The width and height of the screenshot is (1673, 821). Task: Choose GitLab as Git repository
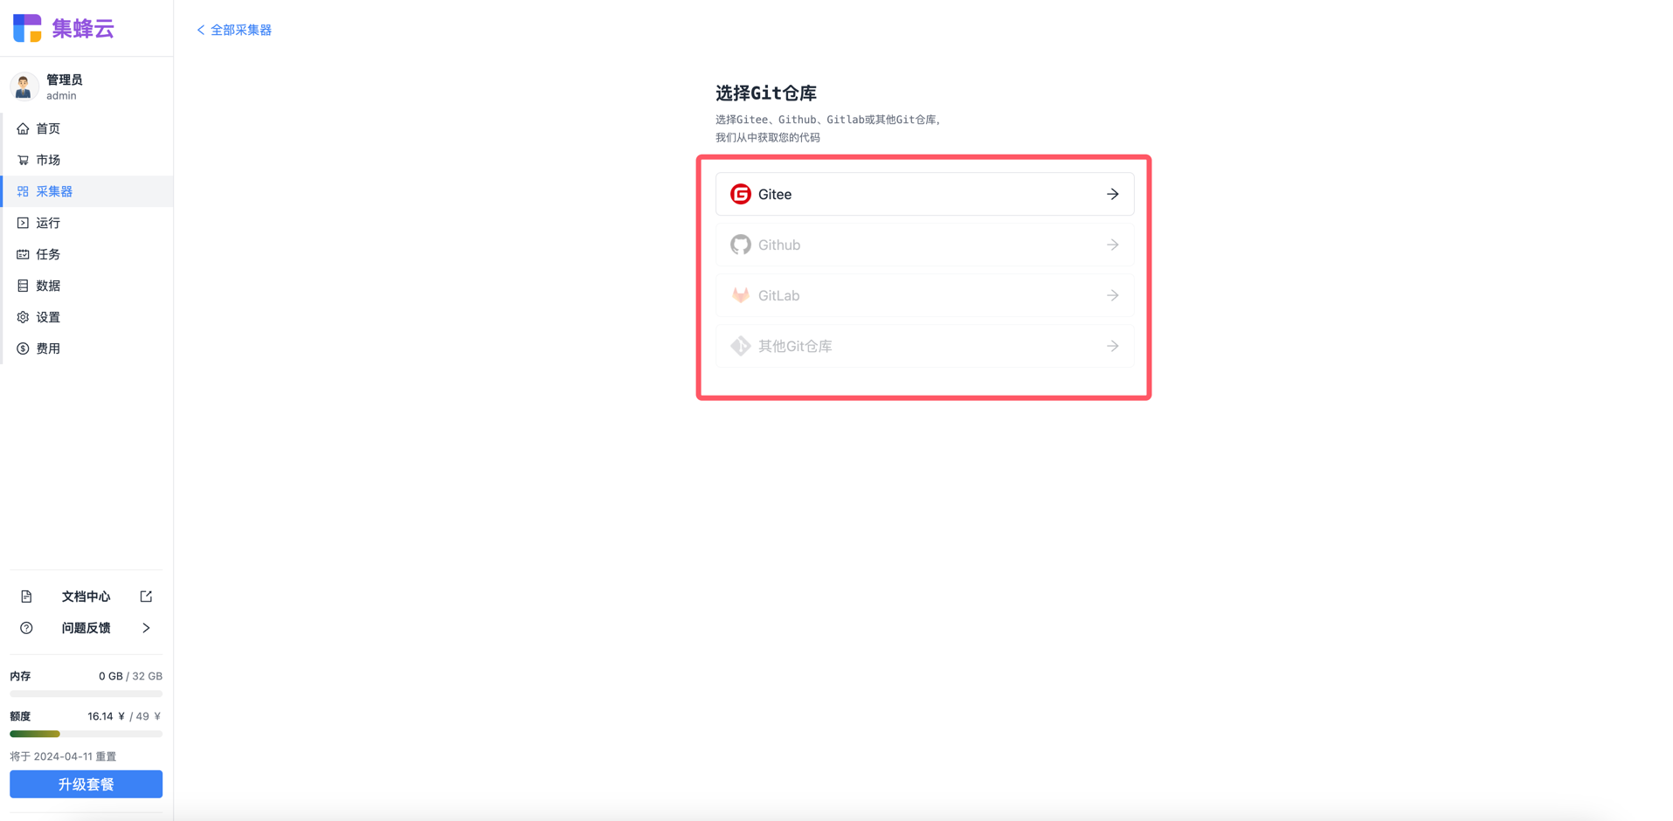(x=924, y=295)
